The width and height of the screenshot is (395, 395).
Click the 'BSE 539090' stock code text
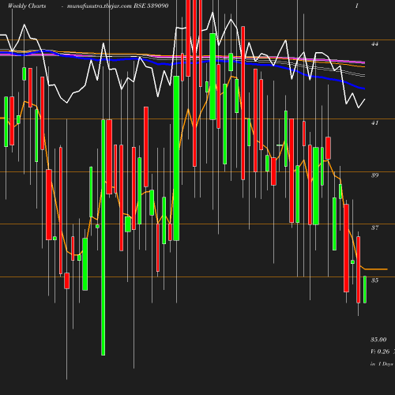(151, 6)
